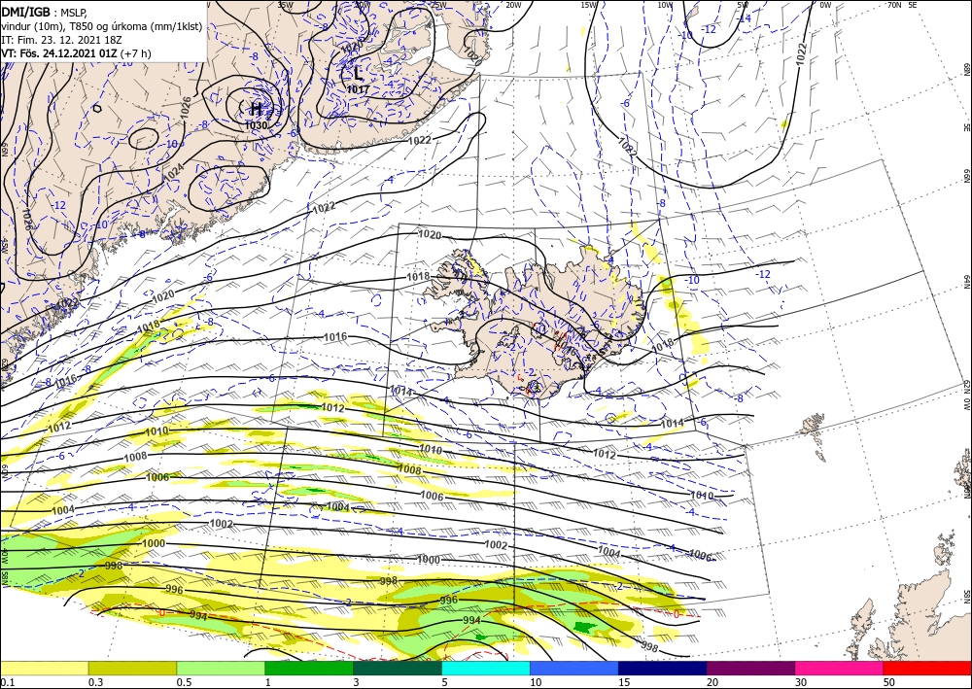The height and width of the screenshot is (689, 972).
Task: Click the '70N' label at the top right
Action: point(894,5)
